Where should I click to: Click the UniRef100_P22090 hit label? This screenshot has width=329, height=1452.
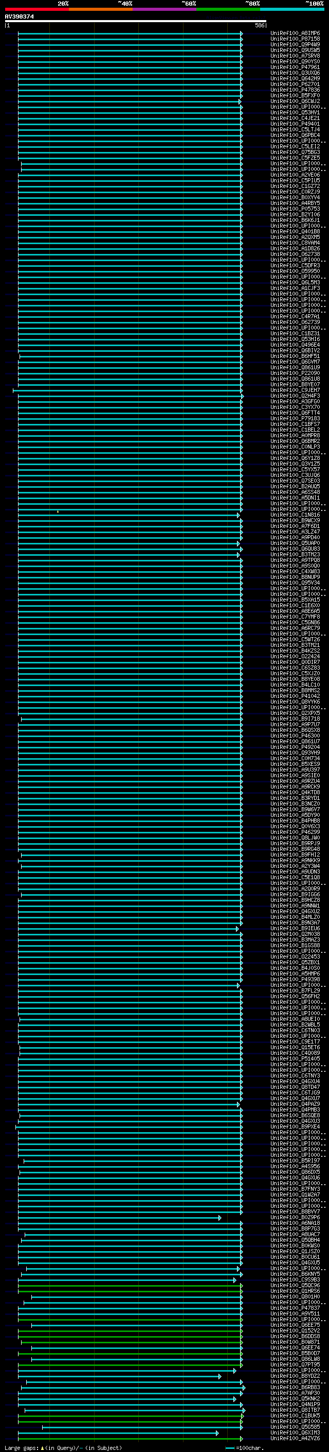[295, 373]
